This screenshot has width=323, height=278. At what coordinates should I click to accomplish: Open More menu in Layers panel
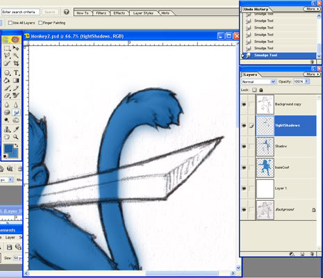[x=312, y=74]
